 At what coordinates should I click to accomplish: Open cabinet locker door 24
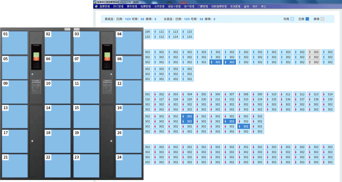pos(129,166)
